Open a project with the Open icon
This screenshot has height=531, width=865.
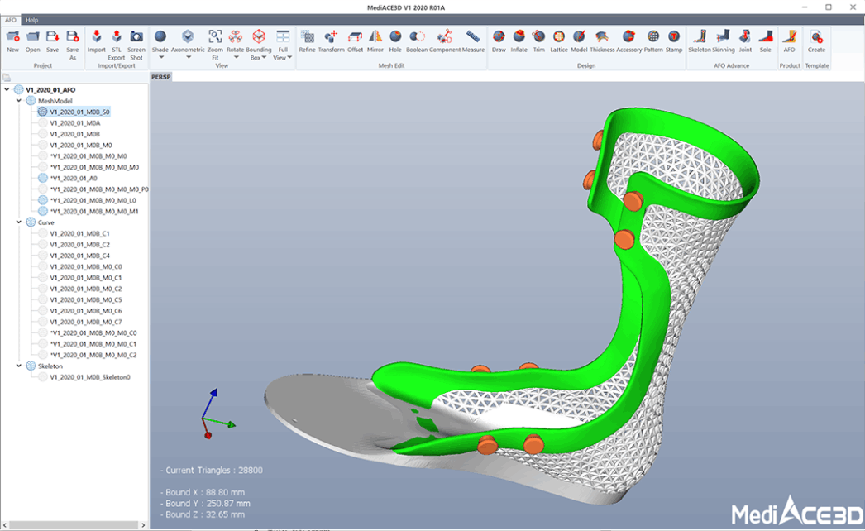click(x=32, y=37)
